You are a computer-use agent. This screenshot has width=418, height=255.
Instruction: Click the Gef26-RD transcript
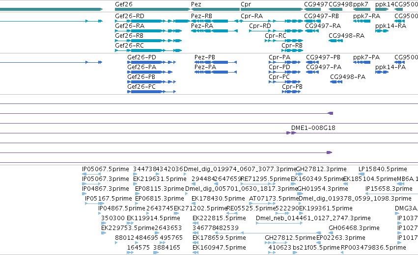coord(153,21)
